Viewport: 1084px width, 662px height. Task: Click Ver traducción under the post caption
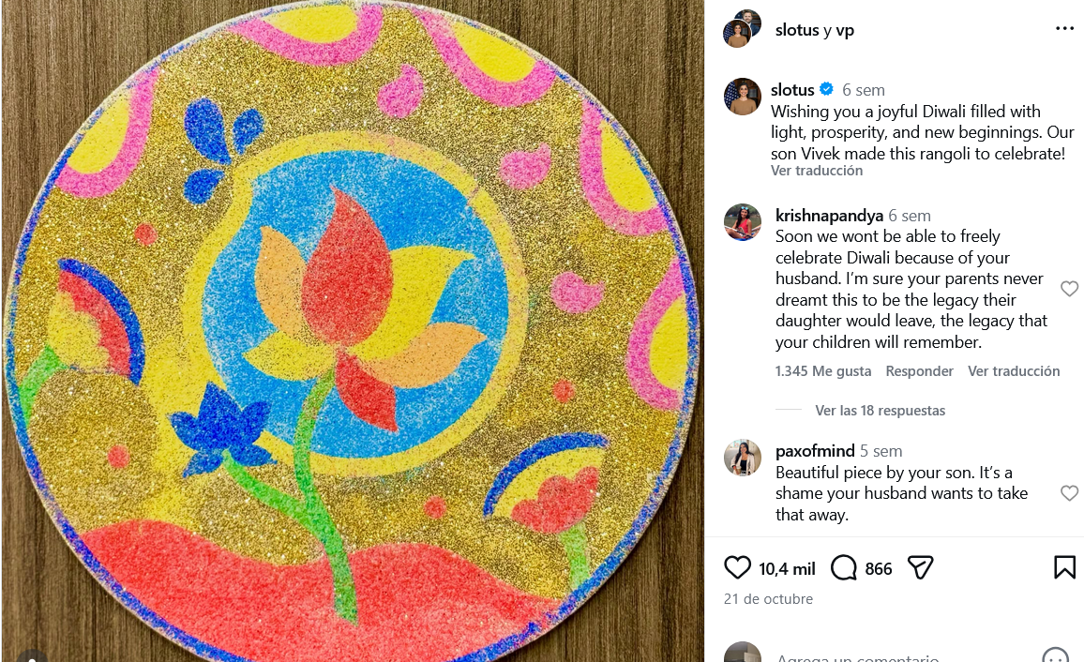817,171
